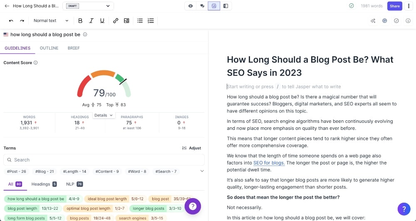Run the plagiarism check circle icon

pos(396,21)
